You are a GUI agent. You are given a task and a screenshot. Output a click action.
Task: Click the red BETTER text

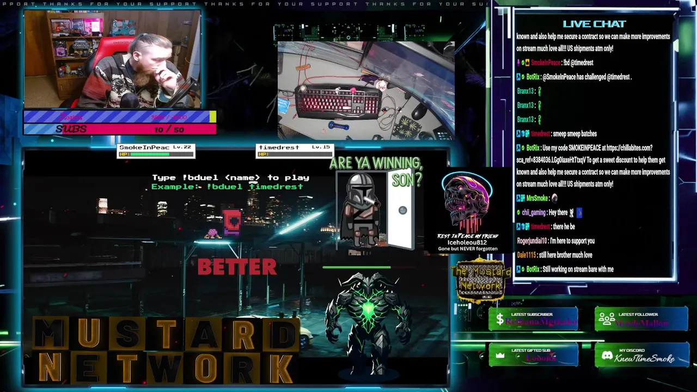[x=237, y=267]
